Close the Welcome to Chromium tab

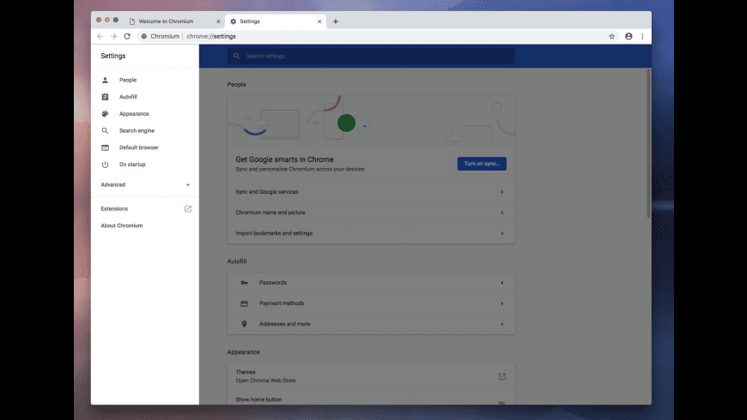coord(218,21)
